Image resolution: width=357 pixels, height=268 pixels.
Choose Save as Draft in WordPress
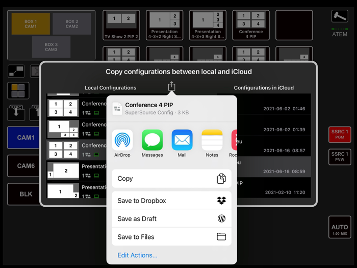click(x=172, y=218)
